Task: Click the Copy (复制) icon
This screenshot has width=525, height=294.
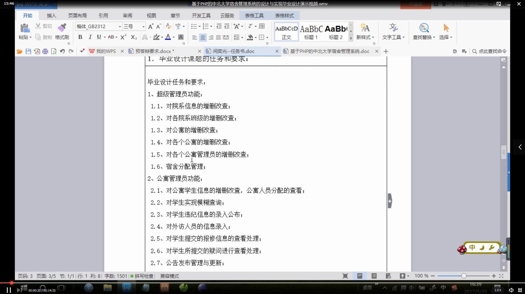Action: click(x=38, y=37)
